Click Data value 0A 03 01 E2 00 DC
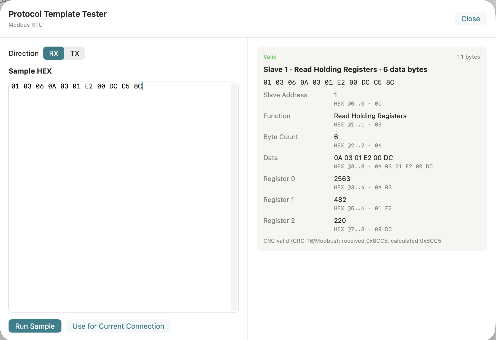 coord(363,158)
